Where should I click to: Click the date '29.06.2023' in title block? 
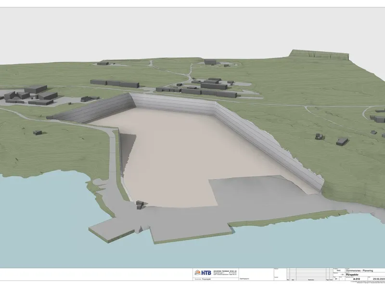[x=379, y=279]
